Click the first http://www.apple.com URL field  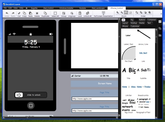(x=95, y=99)
